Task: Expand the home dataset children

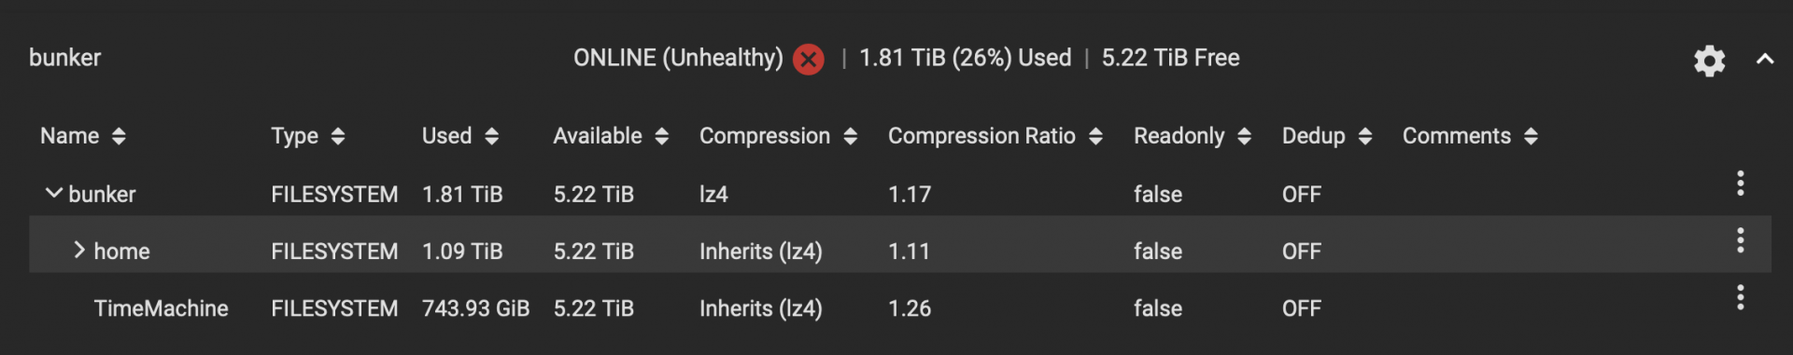Action: (79, 250)
